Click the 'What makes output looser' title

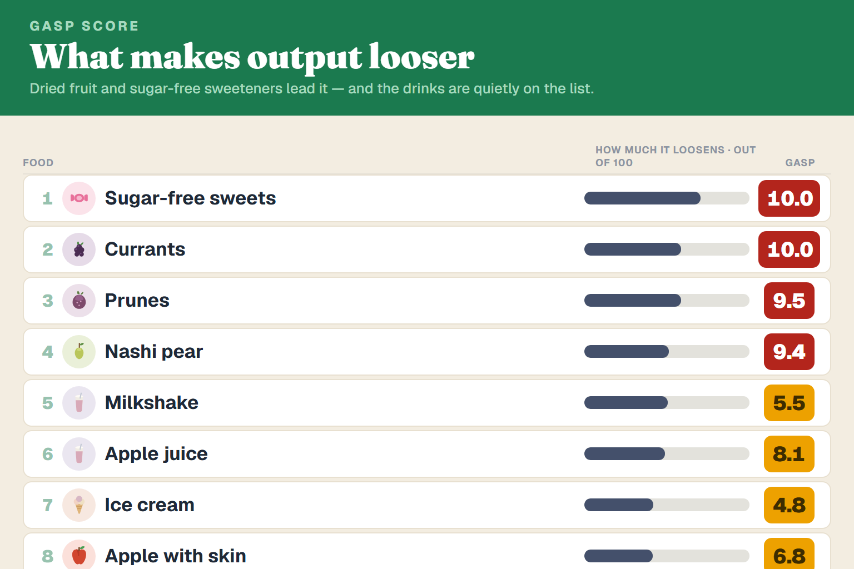[x=252, y=57]
